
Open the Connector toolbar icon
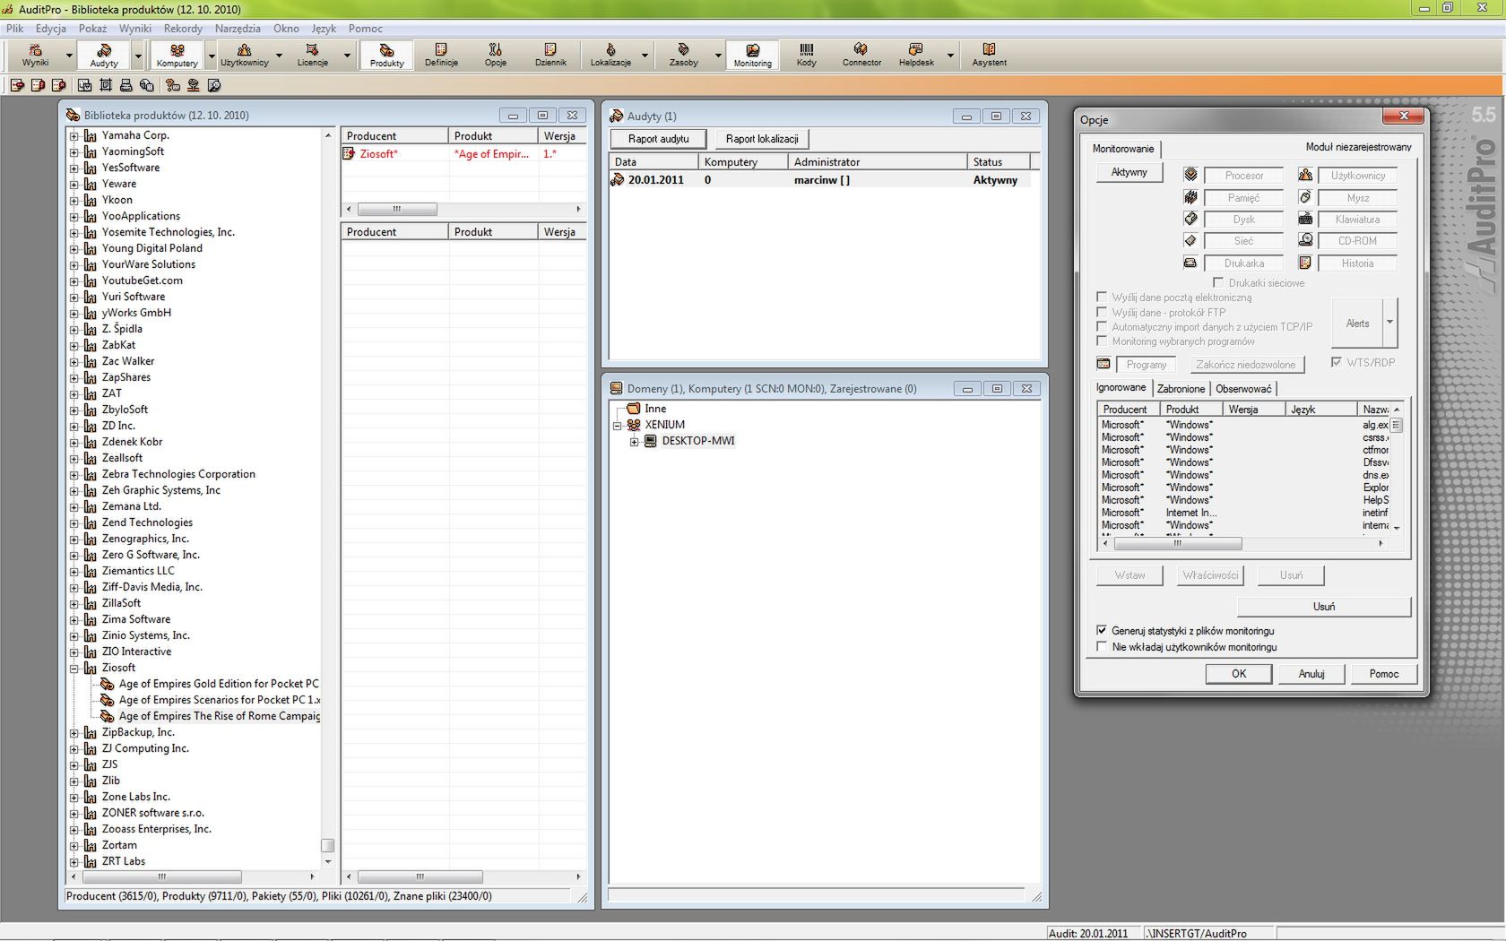861,55
